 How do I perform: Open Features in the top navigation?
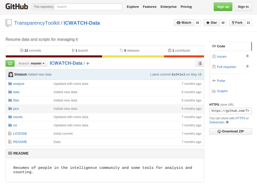coord(149,7)
